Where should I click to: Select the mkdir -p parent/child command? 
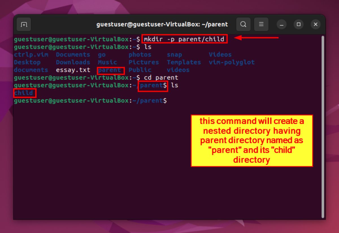click(x=185, y=39)
